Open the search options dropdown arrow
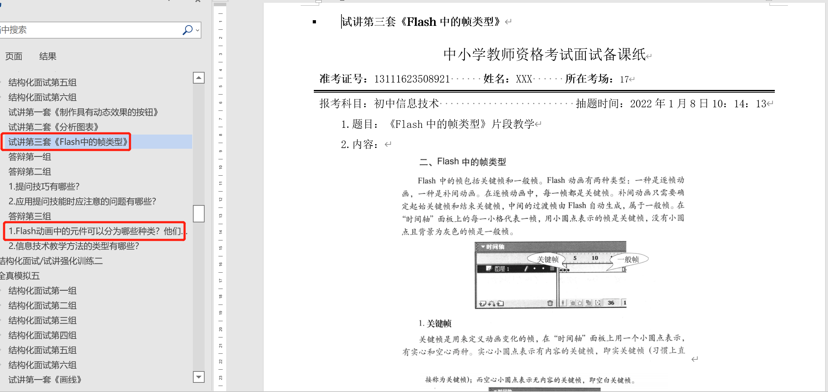Screen dimensions: 828x392 coord(198,30)
